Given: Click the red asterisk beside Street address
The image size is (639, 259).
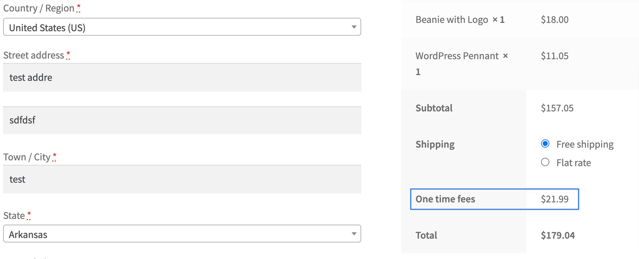Looking at the screenshot, I should pyautogui.click(x=68, y=54).
